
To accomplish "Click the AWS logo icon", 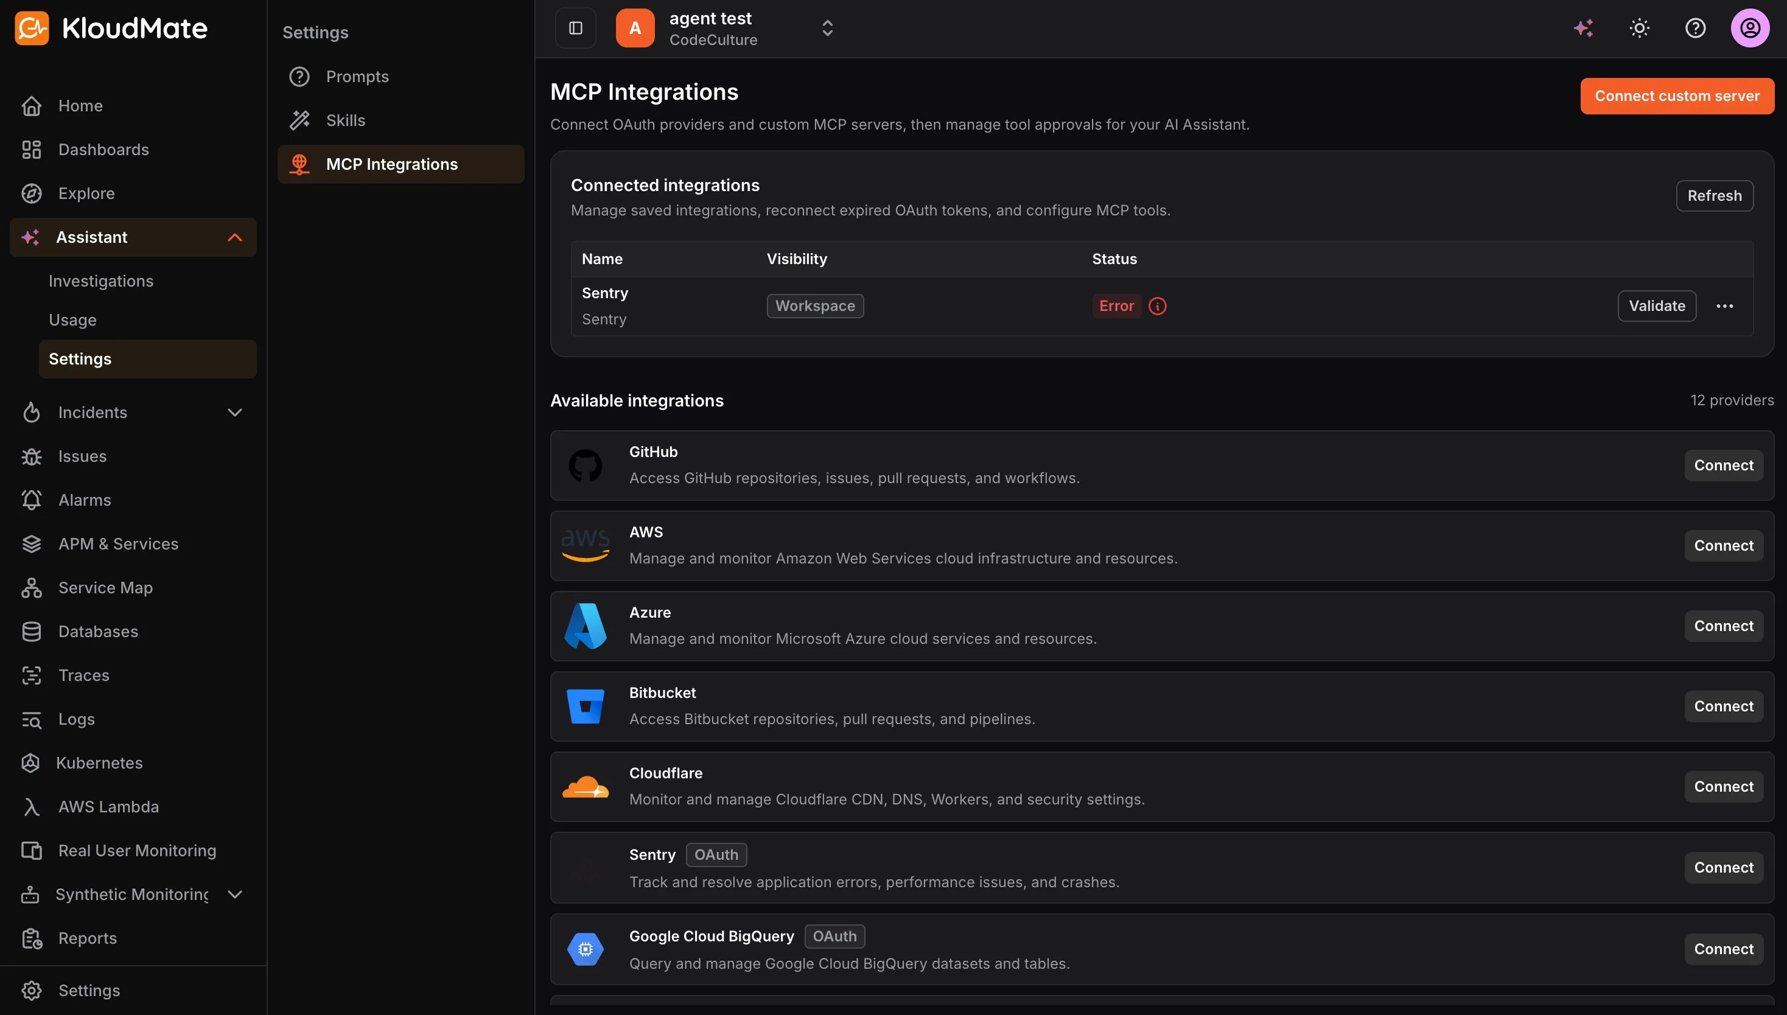I will (x=586, y=546).
